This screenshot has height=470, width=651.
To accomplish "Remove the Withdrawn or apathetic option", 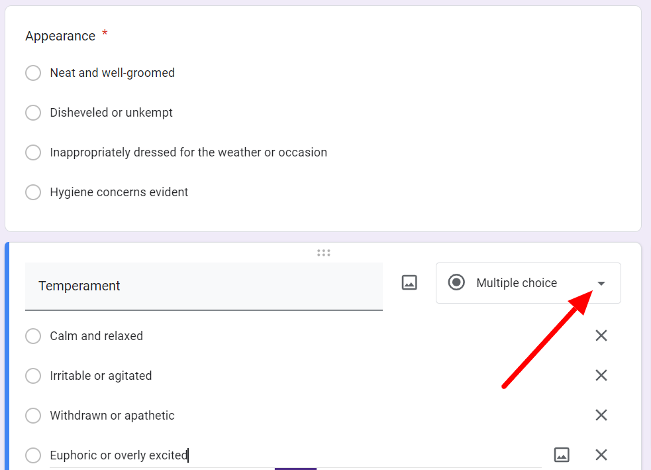I will 601,415.
